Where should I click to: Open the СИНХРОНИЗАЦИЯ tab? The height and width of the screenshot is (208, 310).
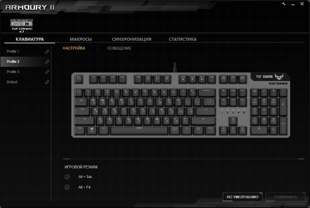[x=132, y=39]
